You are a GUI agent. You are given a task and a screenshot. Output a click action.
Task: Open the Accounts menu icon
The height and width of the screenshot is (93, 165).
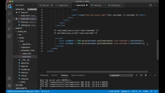click(x=9, y=78)
